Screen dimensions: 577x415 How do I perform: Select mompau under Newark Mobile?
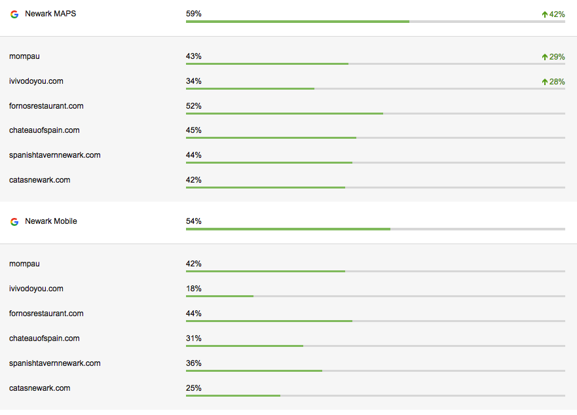pyautogui.click(x=24, y=264)
